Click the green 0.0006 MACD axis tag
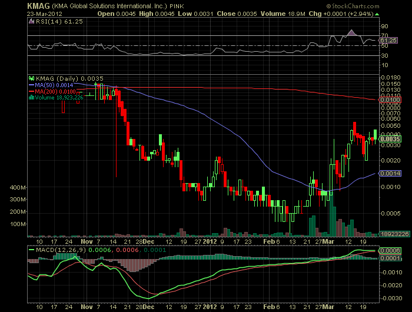Image resolution: width=412 pixels, height=312 pixels. (x=390, y=251)
